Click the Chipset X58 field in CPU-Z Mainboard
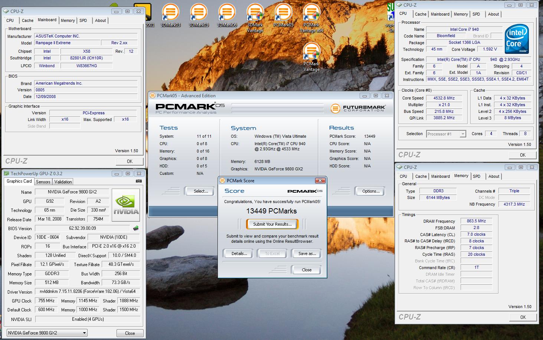The width and height of the screenshot is (543, 340). coord(86,51)
